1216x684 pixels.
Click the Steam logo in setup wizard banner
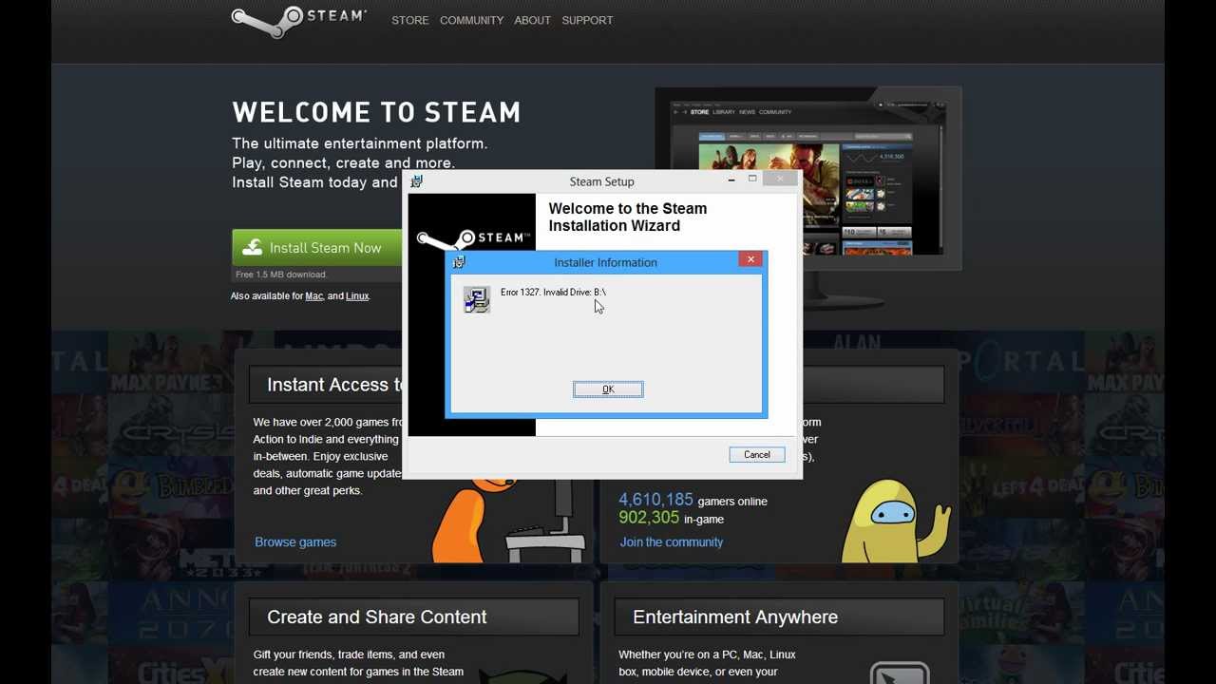pyautogui.click(x=473, y=238)
